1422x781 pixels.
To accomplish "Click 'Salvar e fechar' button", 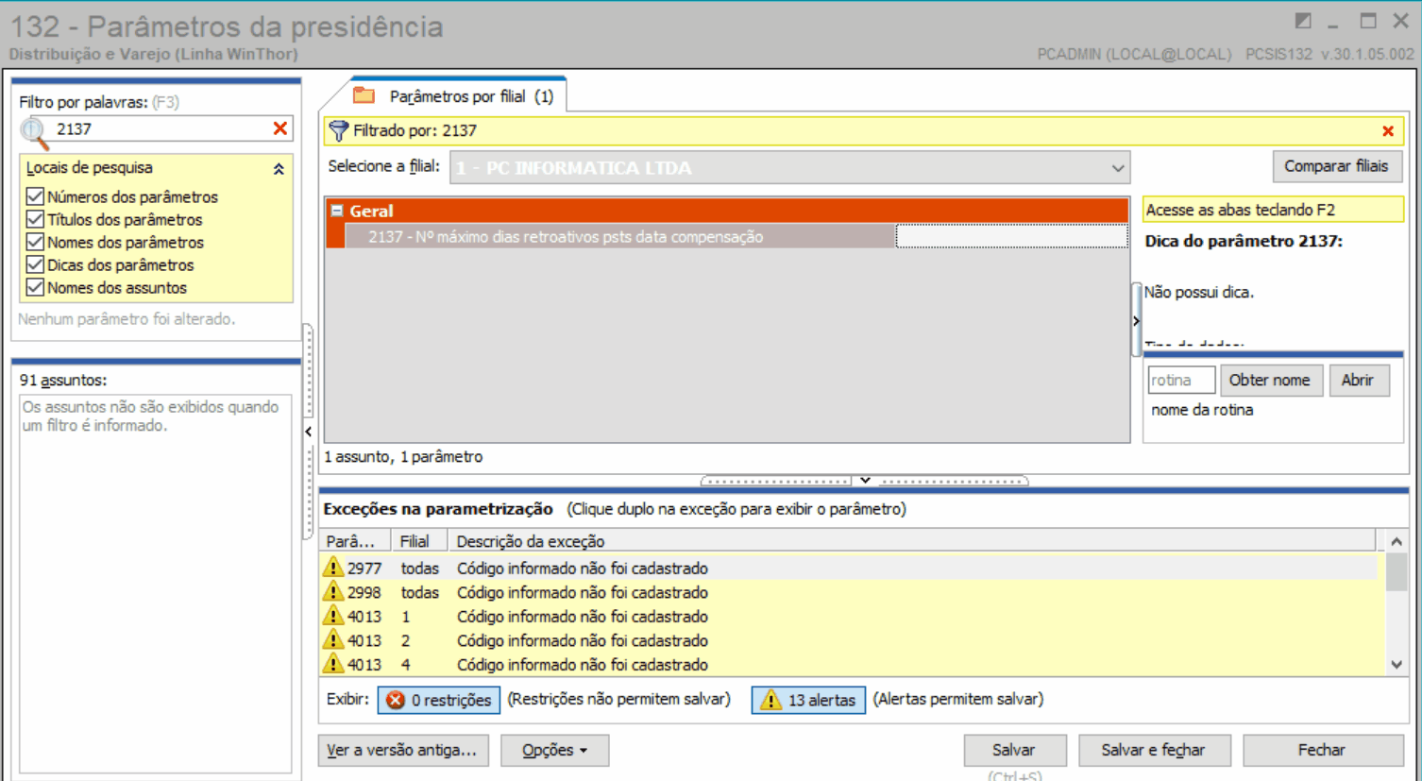I will 1154,750.
